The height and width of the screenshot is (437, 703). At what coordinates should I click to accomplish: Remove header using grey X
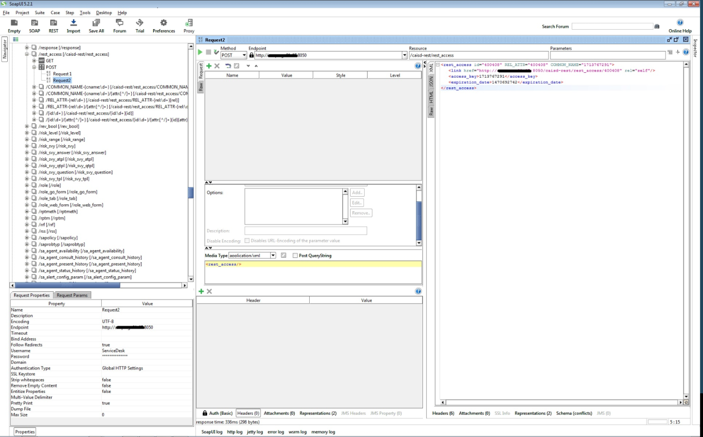(209, 291)
